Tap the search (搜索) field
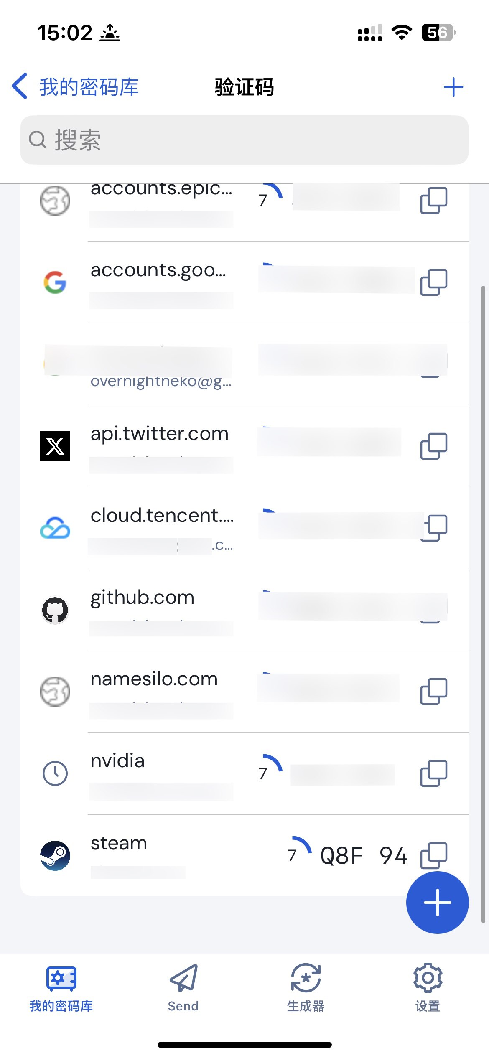489x1058 pixels. pyautogui.click(x=244, y=140)
